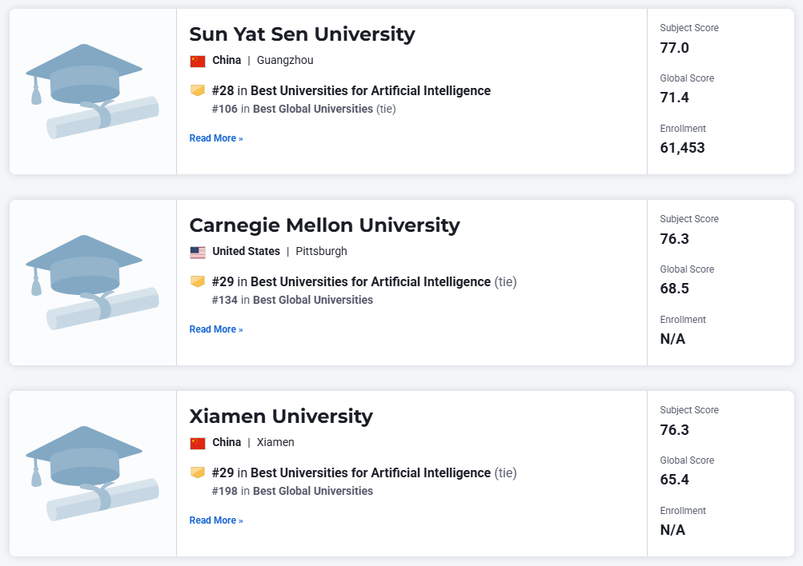Click Carnegie Mellon's yellow ranking badge icon
This screenshot has width=803, height=566.
(198, 281)
